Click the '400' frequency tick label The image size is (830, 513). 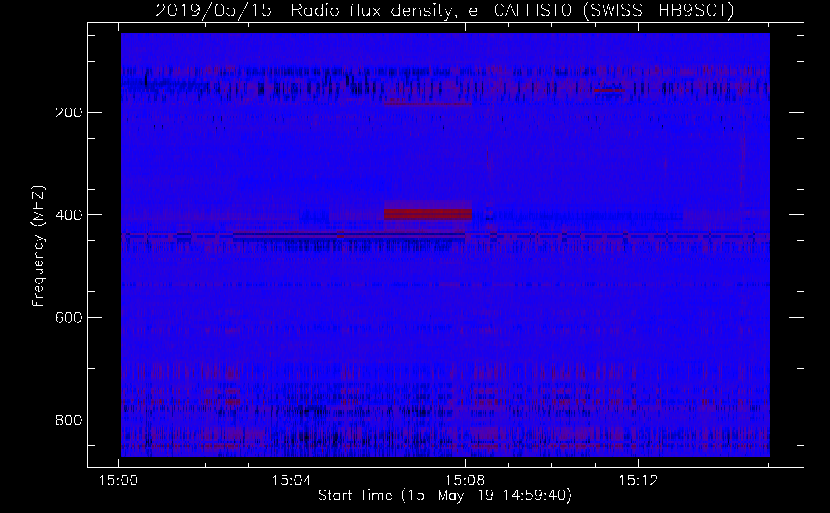(68, 215)
